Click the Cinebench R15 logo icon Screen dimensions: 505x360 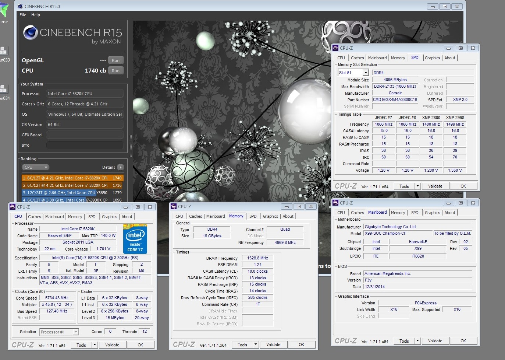coord(31,33)
